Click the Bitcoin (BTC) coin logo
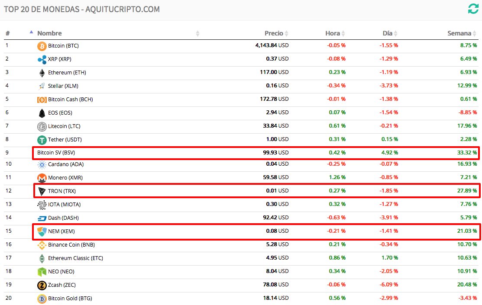This screenshot has width=482, height=305. tap(42, 46)
